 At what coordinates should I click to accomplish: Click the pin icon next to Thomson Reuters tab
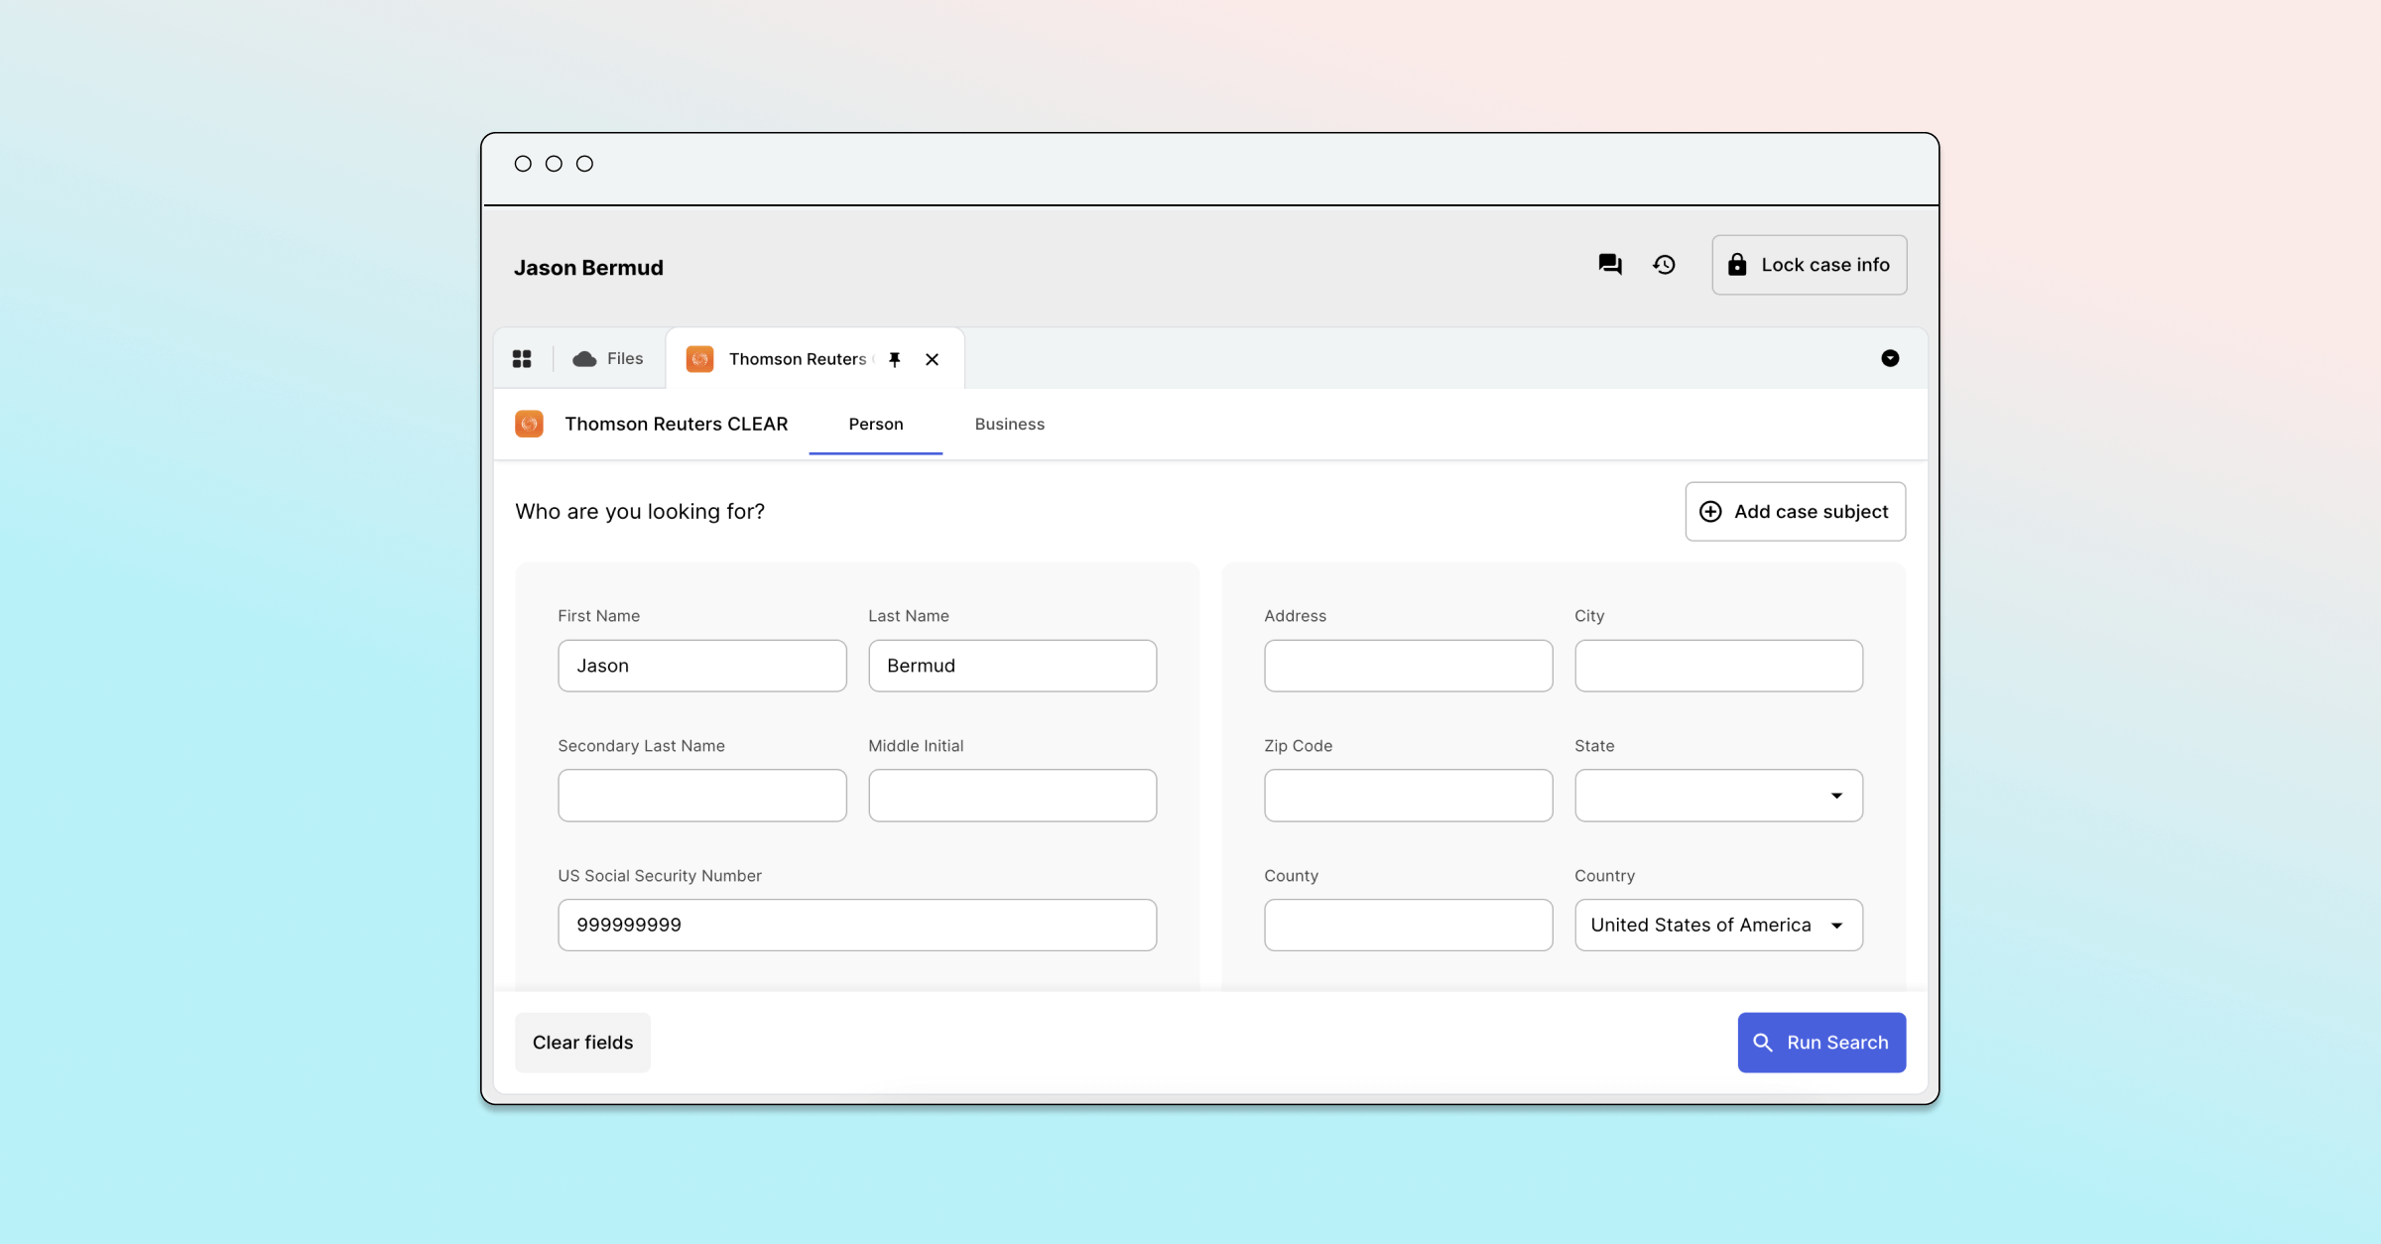(895, 357)
